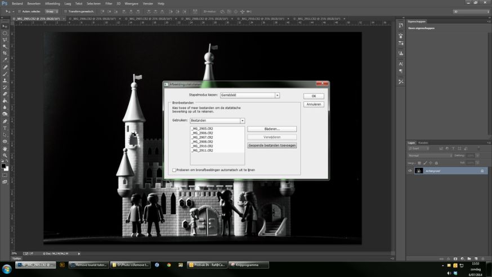Switch to the Kanalen panel tab
The image size is (492, 277).
[423, 142]
